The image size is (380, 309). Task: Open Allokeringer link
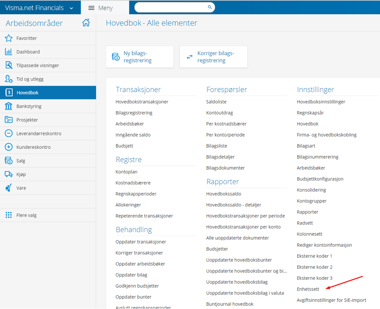(128, 205)
